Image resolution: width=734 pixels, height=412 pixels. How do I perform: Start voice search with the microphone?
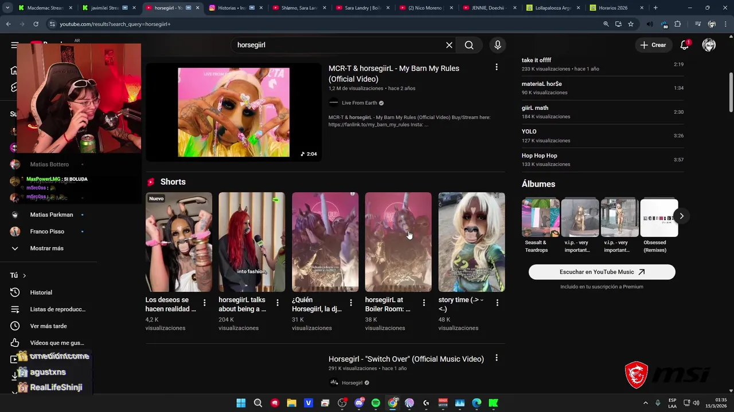click(497, 45)
